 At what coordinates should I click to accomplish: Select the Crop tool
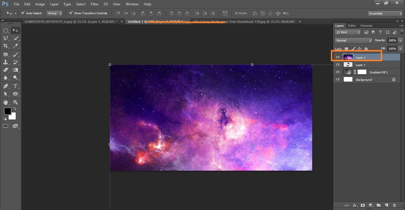(6, 46)
